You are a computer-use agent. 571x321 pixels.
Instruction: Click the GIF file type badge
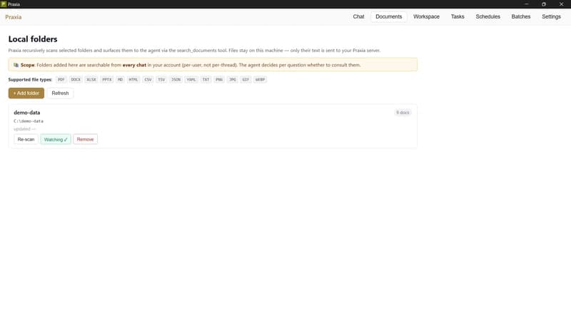point(246,80)
